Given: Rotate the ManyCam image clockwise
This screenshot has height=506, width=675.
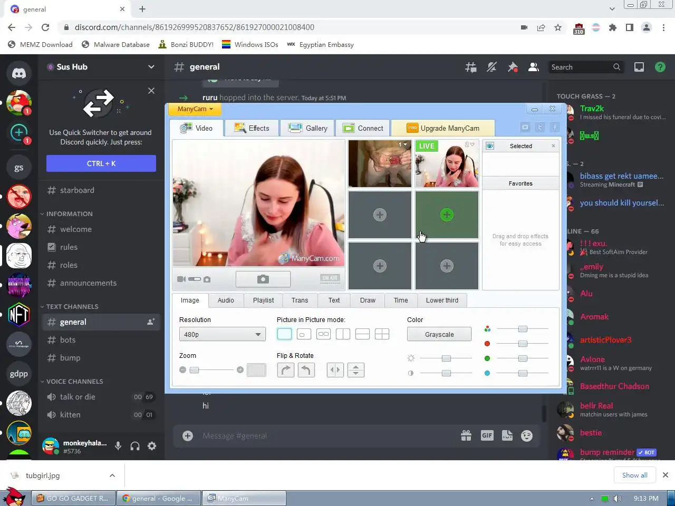Looking at the screenshot, I should (x=285, y=370).
